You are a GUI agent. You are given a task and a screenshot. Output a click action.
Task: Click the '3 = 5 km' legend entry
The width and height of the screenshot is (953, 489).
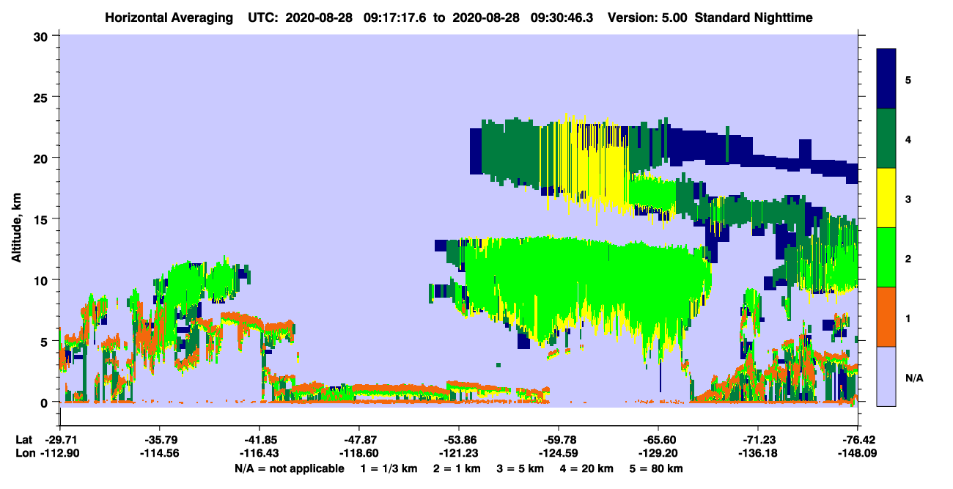coord(520,468)
